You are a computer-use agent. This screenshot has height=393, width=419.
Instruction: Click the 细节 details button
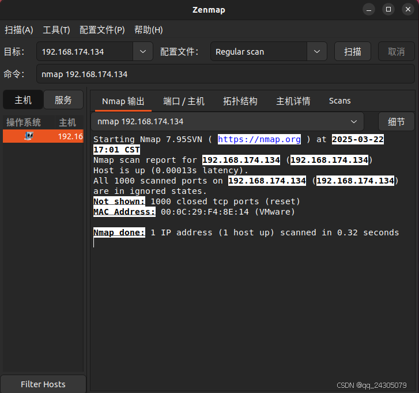coord(397,121)
